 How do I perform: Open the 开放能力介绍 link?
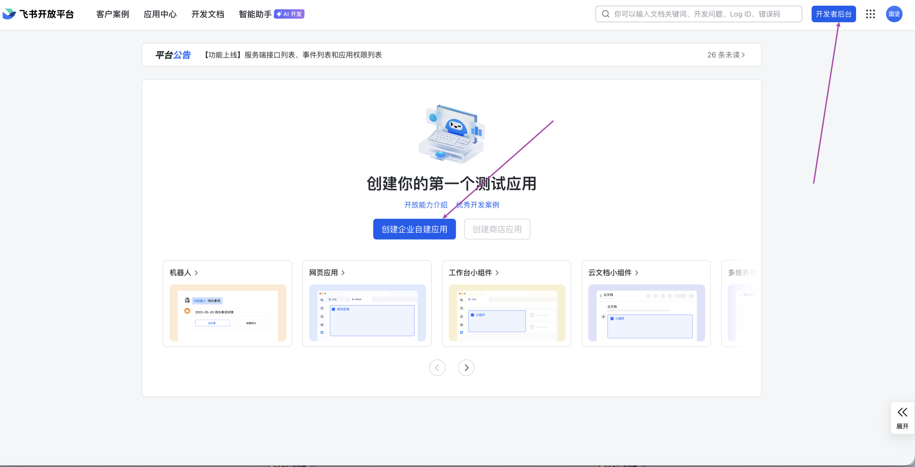pyautogui.click(x=425, y=205)
